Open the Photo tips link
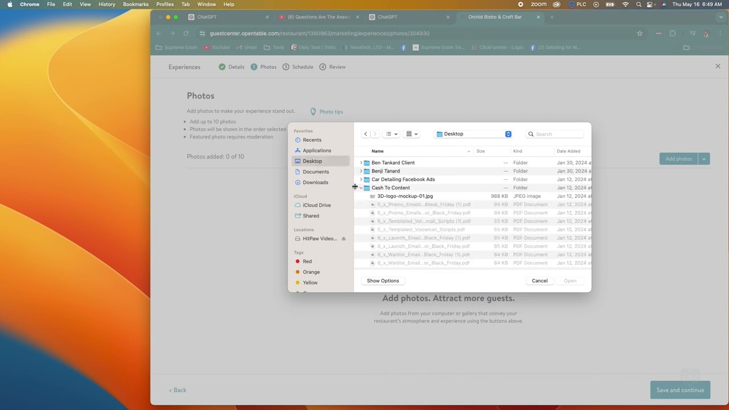 pos(326,112)
